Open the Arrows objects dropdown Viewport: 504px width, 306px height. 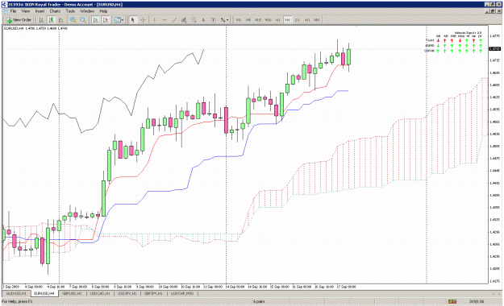(224, 20)
